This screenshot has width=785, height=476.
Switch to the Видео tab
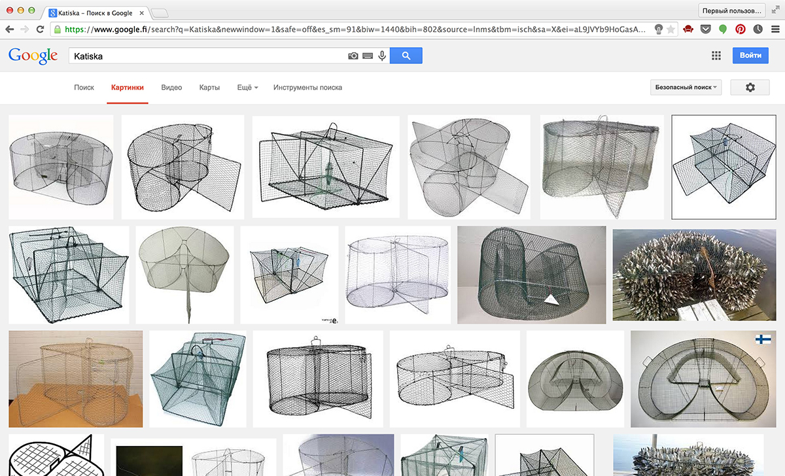pos(171,88)
